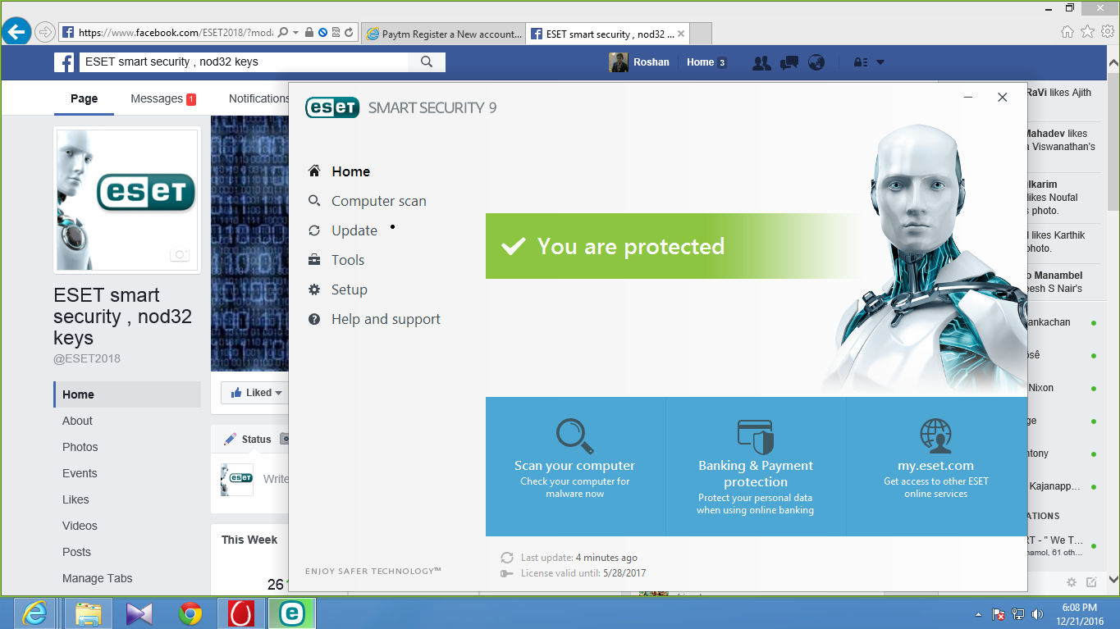Open Setup in ESET sidebar
Screen dimensions: 1120x629
coord(350,289)
